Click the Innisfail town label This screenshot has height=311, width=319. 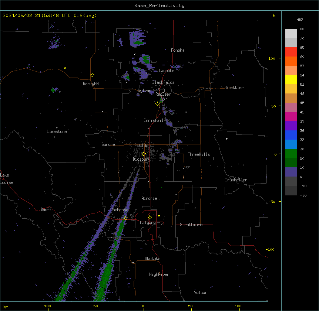[154, 120]
